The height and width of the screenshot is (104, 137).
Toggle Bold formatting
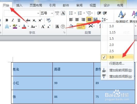point(7,20)
